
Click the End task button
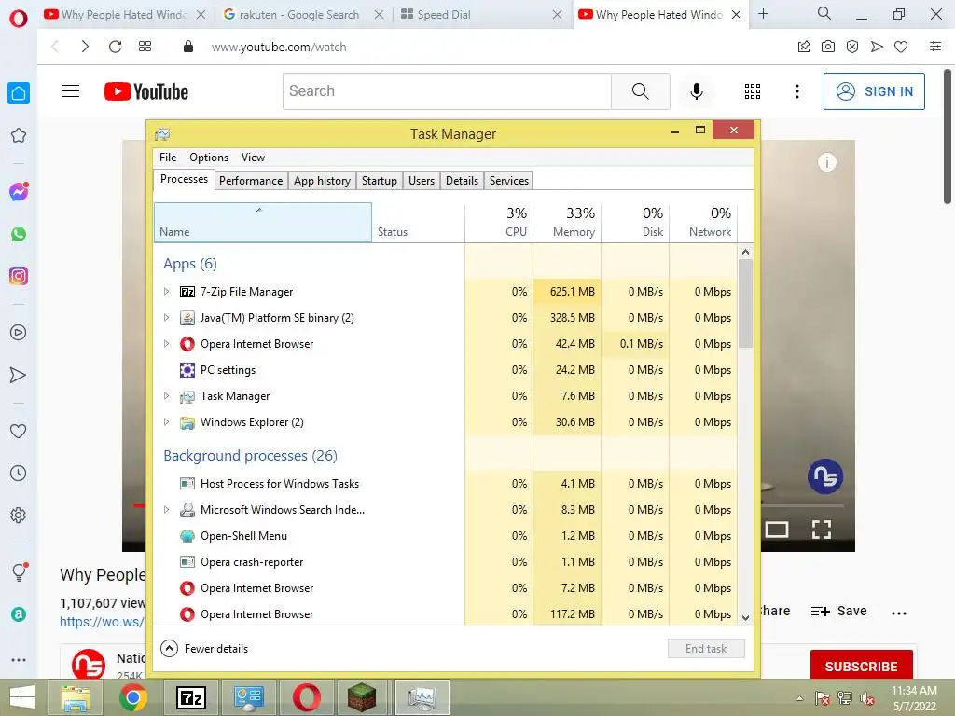coord(706,649)
